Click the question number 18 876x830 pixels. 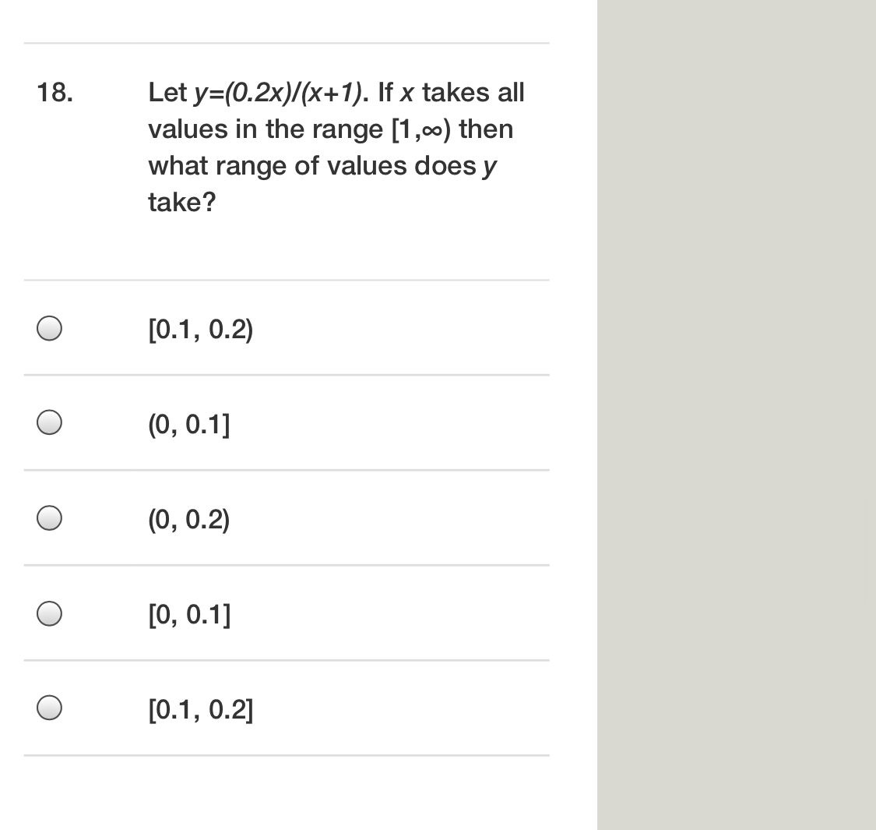[53, 92]
